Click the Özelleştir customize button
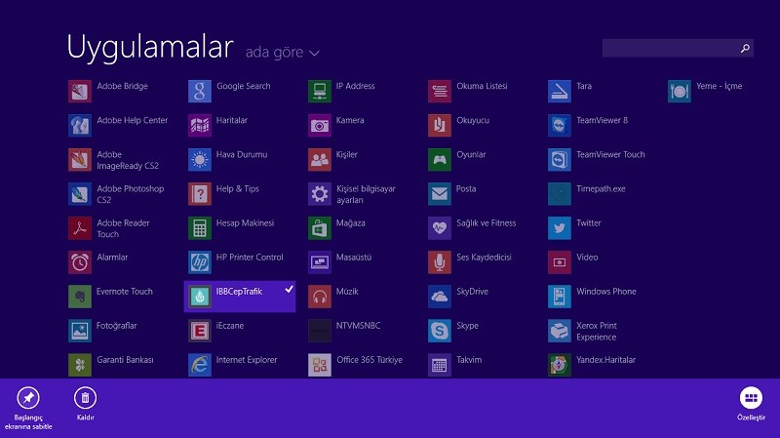 coord(751,404)
